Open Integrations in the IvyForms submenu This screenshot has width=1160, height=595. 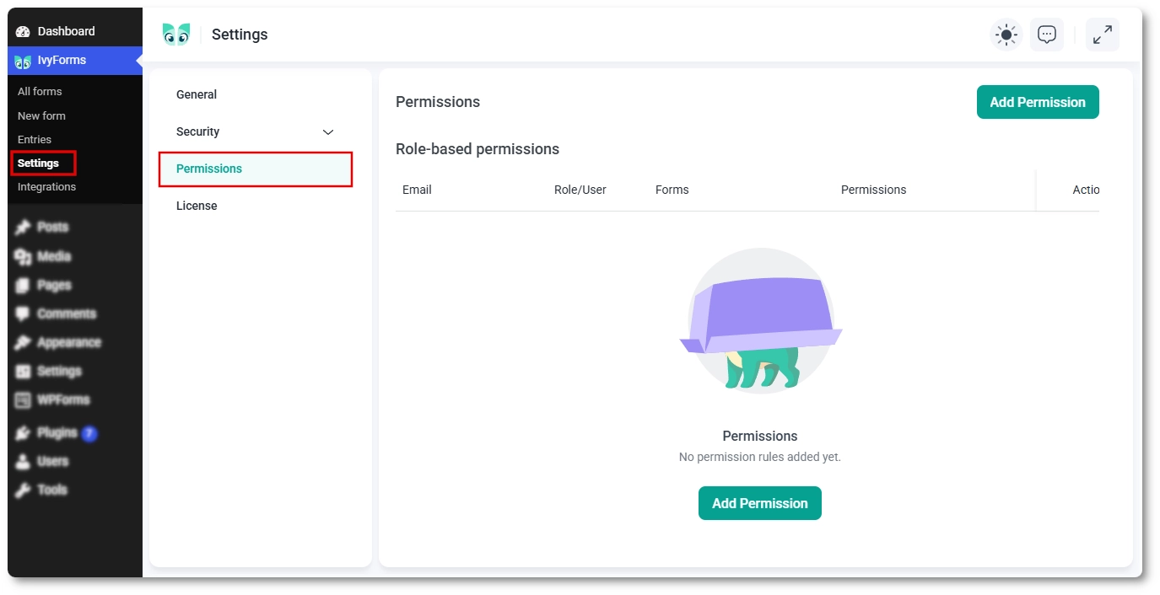click(46, 186)
